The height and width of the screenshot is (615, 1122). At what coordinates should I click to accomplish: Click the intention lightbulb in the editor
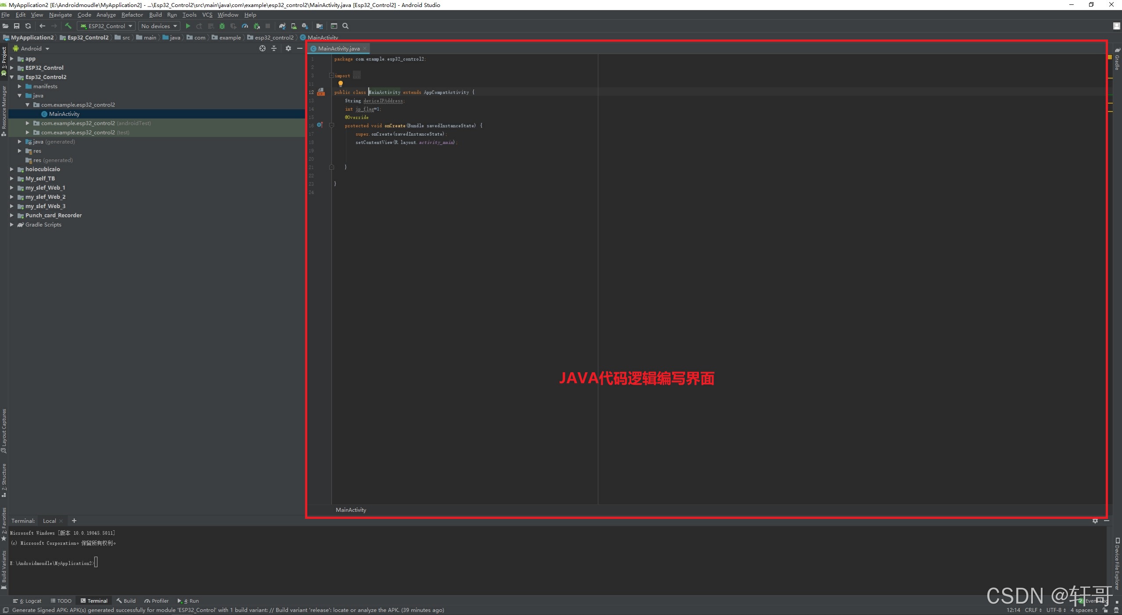(340, 83)
